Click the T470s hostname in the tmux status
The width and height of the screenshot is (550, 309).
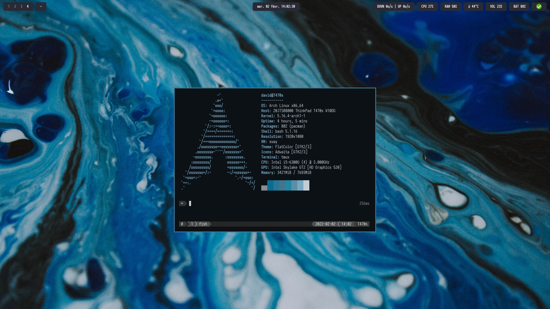[x=362, y=224]
